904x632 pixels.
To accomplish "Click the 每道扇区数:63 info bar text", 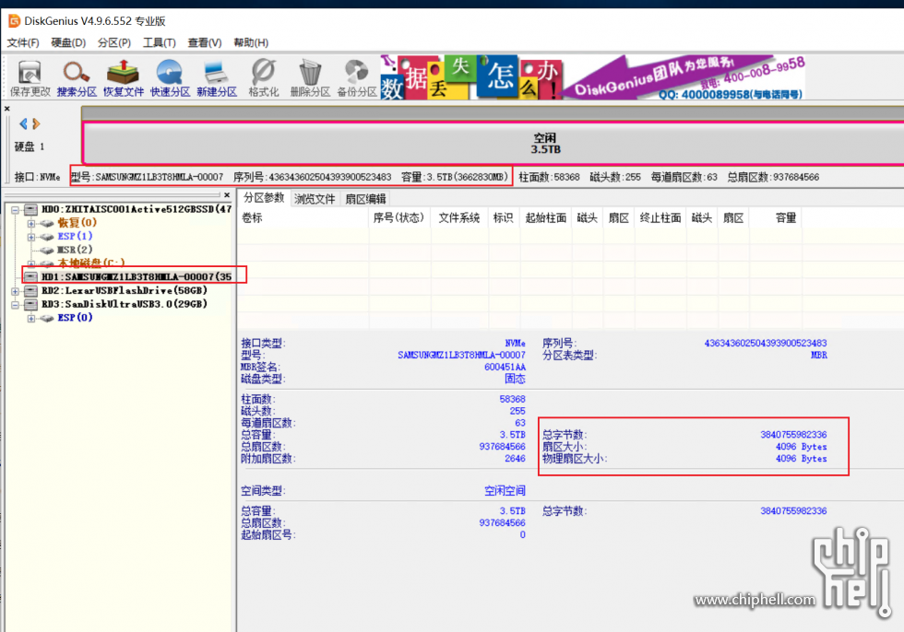I will coord(684,177).
